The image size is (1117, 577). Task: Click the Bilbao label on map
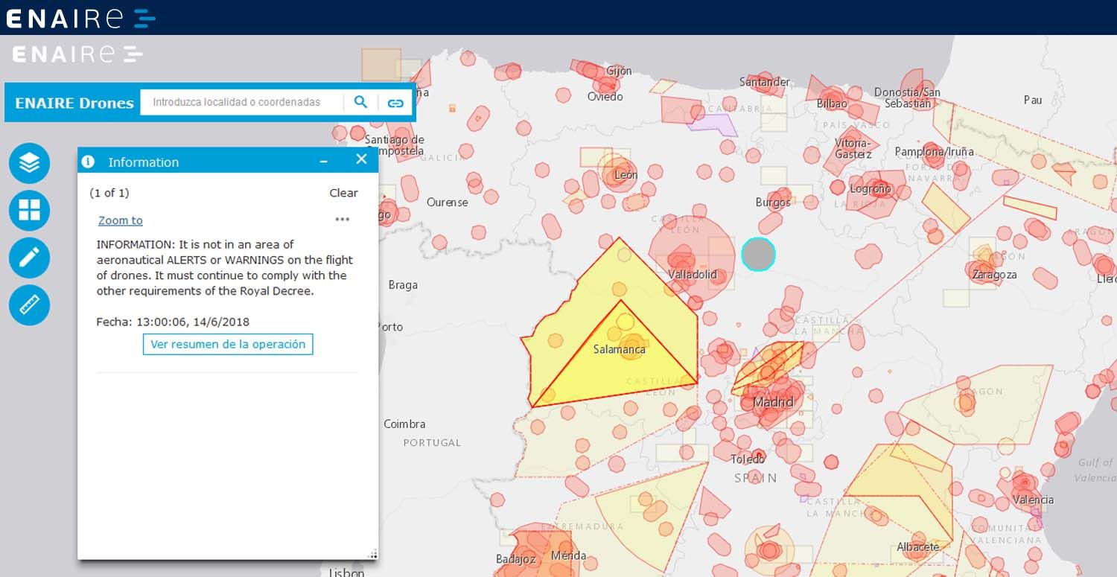[832, 103]
